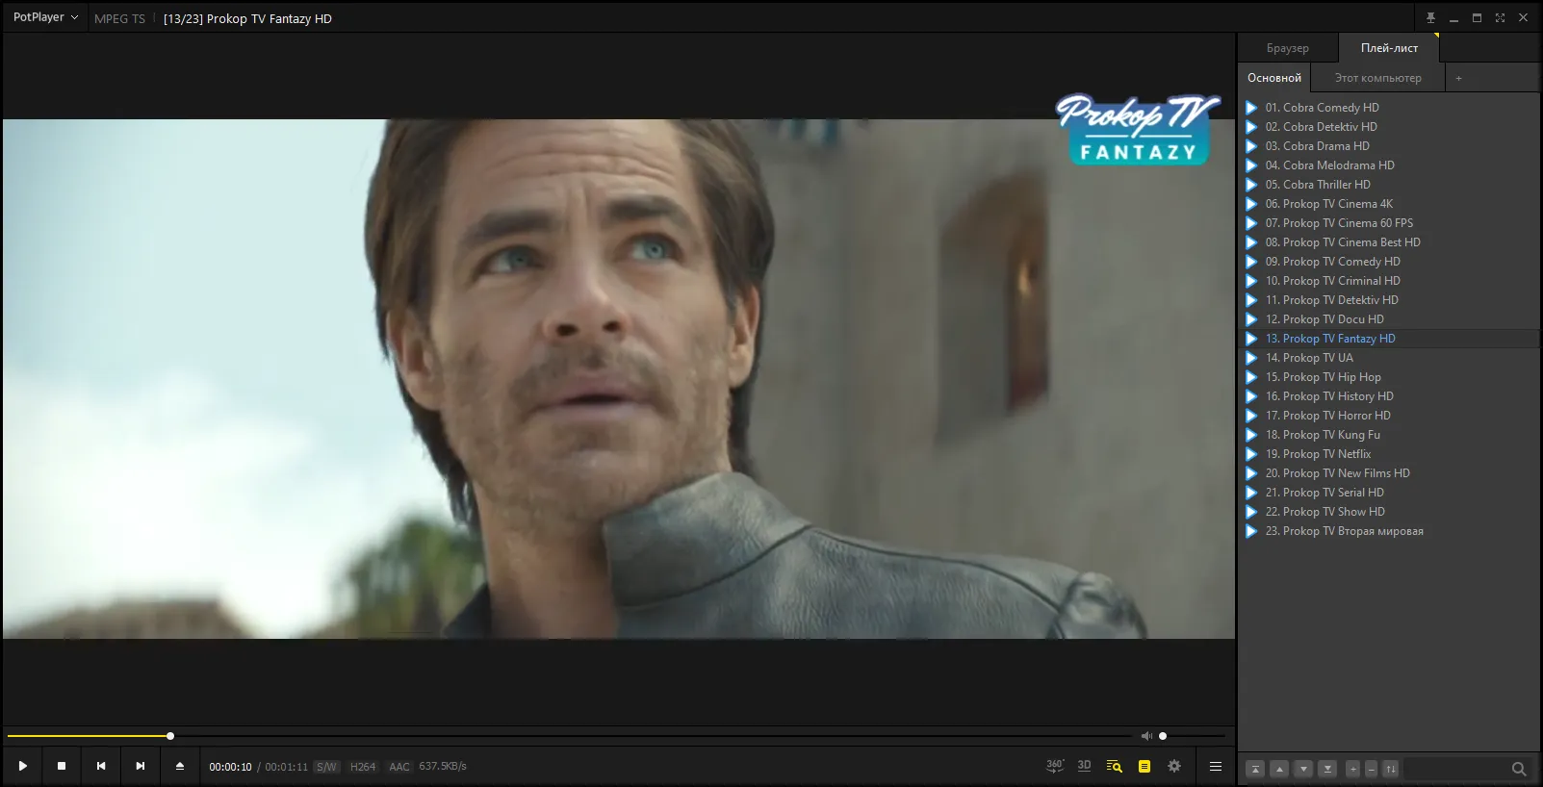The width and height of the screenshot is (1543, 787).
Task: Remove playlist item with minus button
Action: [1372, 769]
